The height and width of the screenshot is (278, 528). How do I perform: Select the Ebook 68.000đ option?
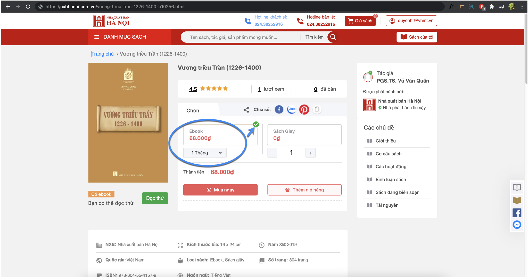click(x=220, y=135)
